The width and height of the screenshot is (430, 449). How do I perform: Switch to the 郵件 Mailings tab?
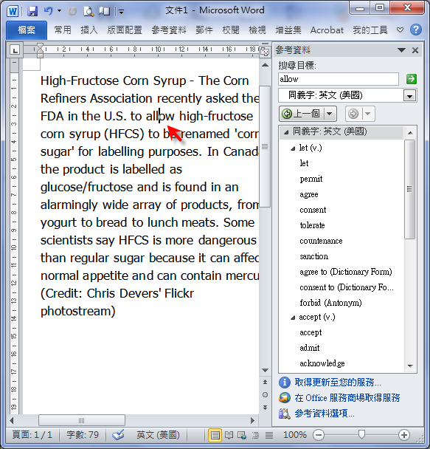(204, 30)
